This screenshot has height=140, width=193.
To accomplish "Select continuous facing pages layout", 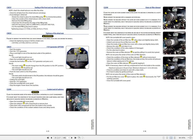I will coord(175,138).
